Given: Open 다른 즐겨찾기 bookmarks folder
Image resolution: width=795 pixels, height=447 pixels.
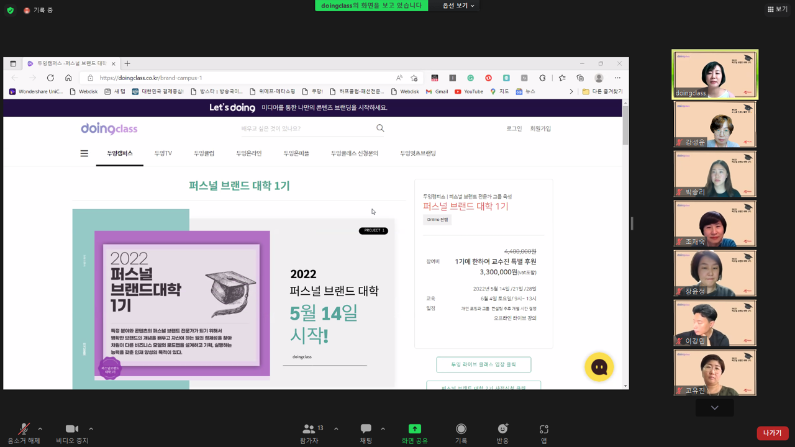Looking at the screenshot, I should (602, 91).
